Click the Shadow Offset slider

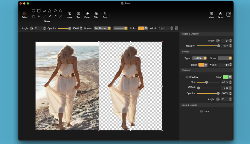point(208,88)
